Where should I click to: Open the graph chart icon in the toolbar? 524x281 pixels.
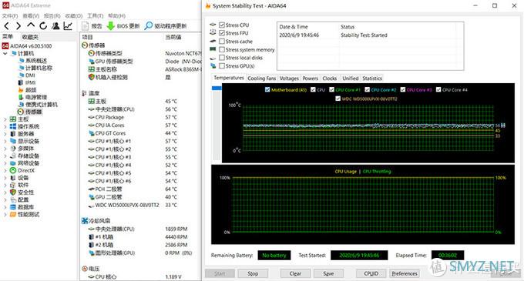coord(68,26)
